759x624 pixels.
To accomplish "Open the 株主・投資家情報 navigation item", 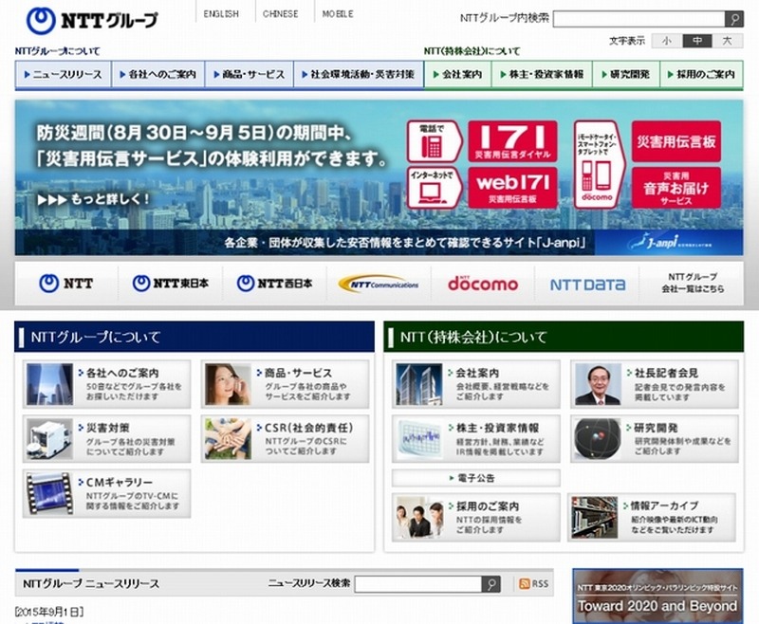I will [546, 74].
